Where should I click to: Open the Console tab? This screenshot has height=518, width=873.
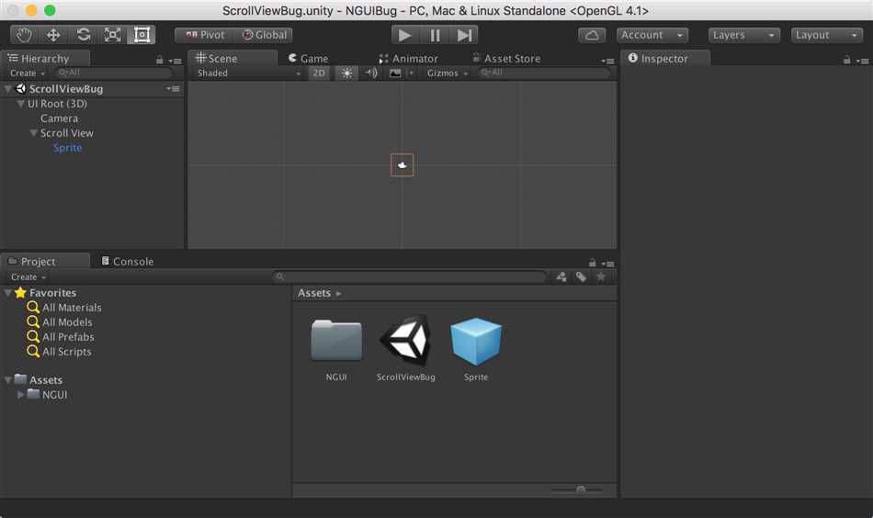[x=127, y=261]
